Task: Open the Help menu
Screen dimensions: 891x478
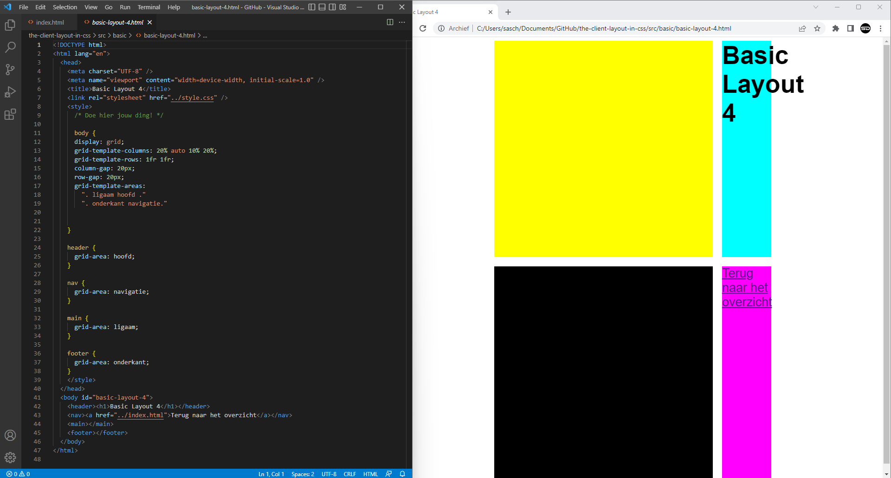Action: (174, 7)
